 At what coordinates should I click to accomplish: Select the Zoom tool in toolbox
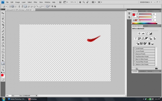(x=3, y=70)
